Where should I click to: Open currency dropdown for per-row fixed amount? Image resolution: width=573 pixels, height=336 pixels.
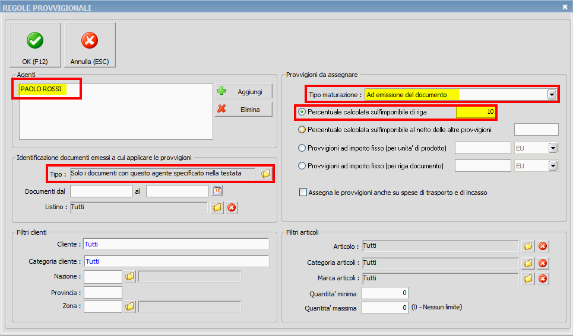click(552, 166)
